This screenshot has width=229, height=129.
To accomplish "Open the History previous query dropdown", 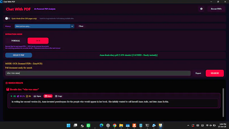I will pyautogui.click(x=44, y=26).
